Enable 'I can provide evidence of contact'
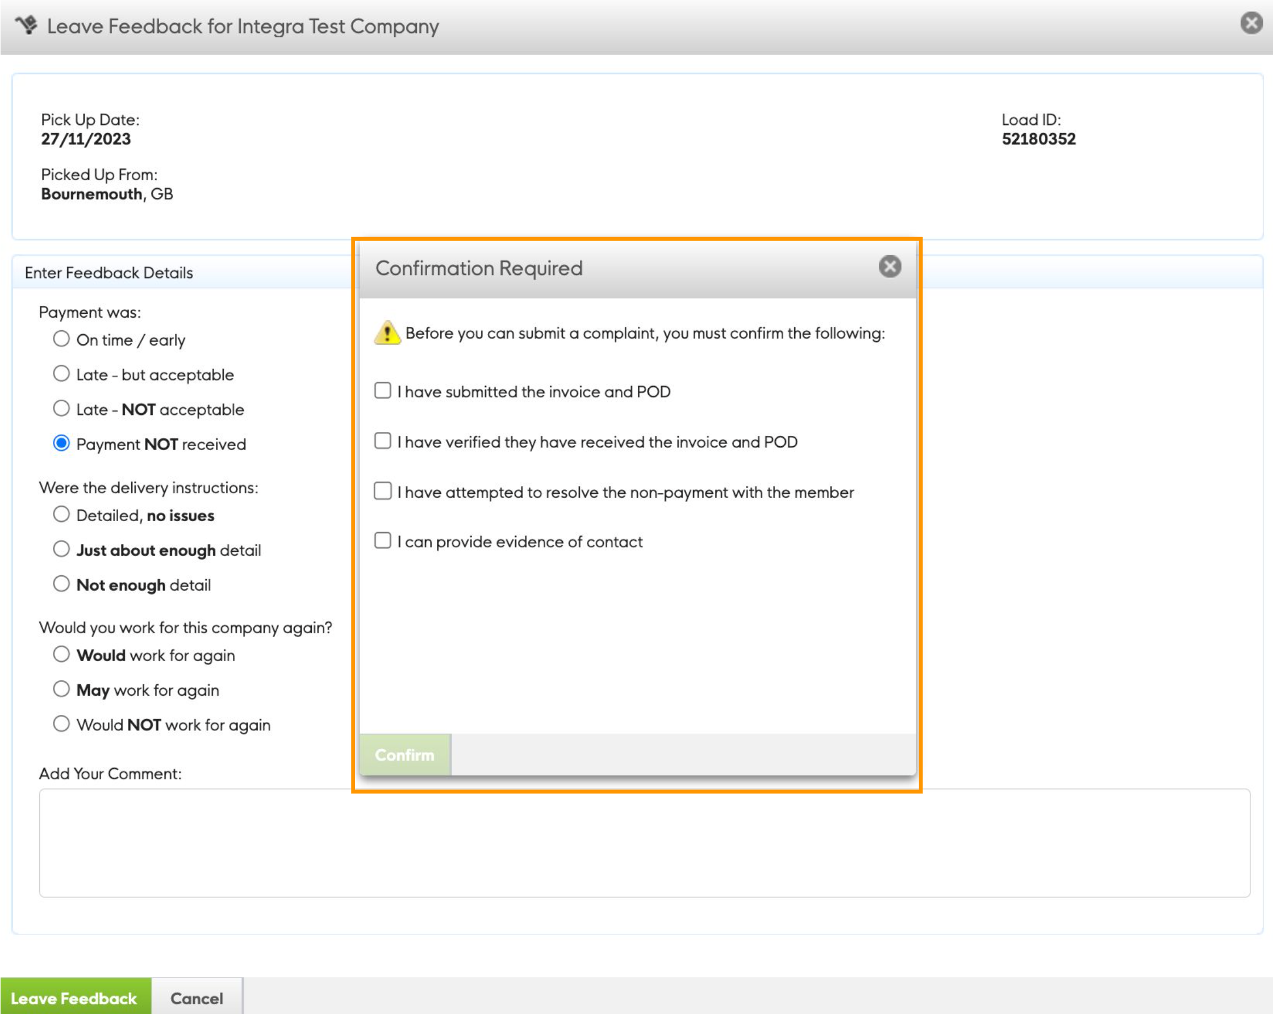This screenshot has height=1014, width=1273. tap(383, 541)
